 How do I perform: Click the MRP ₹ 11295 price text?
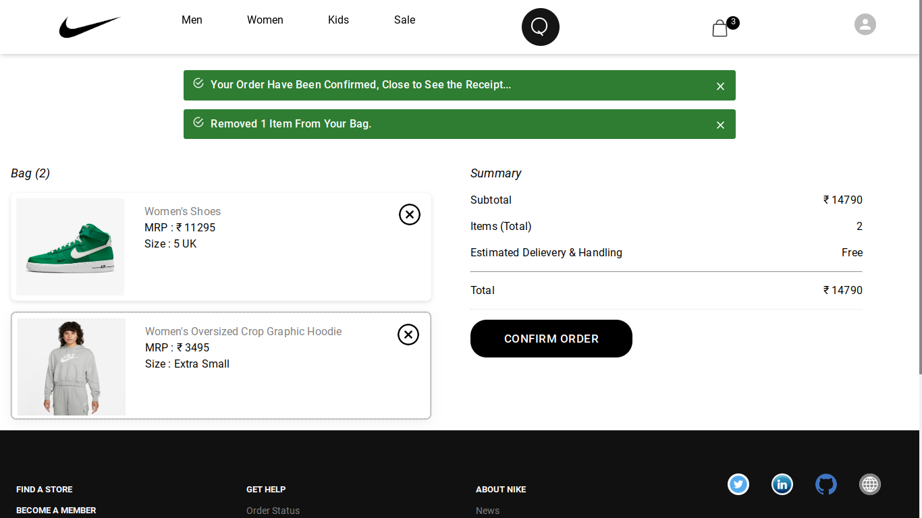180,228
